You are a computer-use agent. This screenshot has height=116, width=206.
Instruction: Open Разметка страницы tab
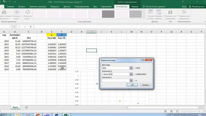38,6
